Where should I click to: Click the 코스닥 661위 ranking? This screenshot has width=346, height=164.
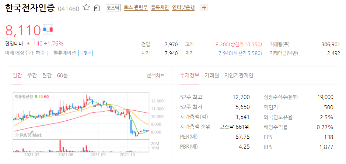(x=235, y=127)
